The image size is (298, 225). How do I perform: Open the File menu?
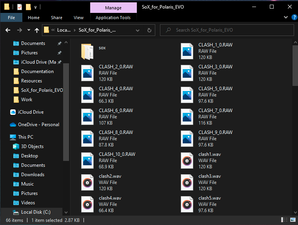(11, 18)
